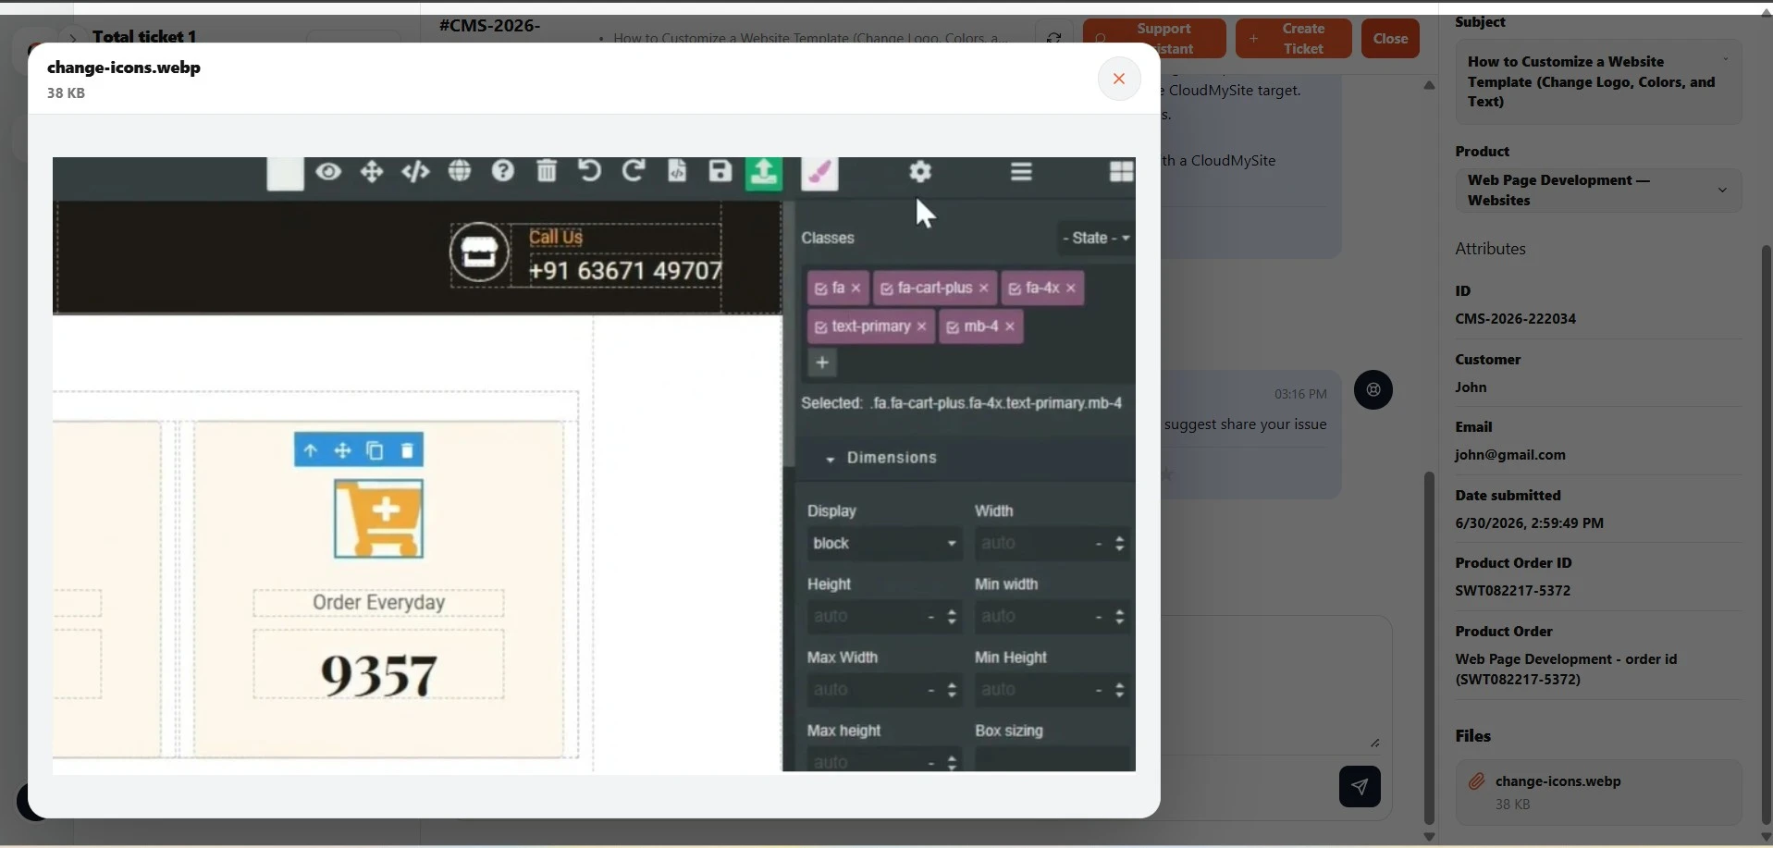Close the change-icons.webp preview dialog

1118,79
